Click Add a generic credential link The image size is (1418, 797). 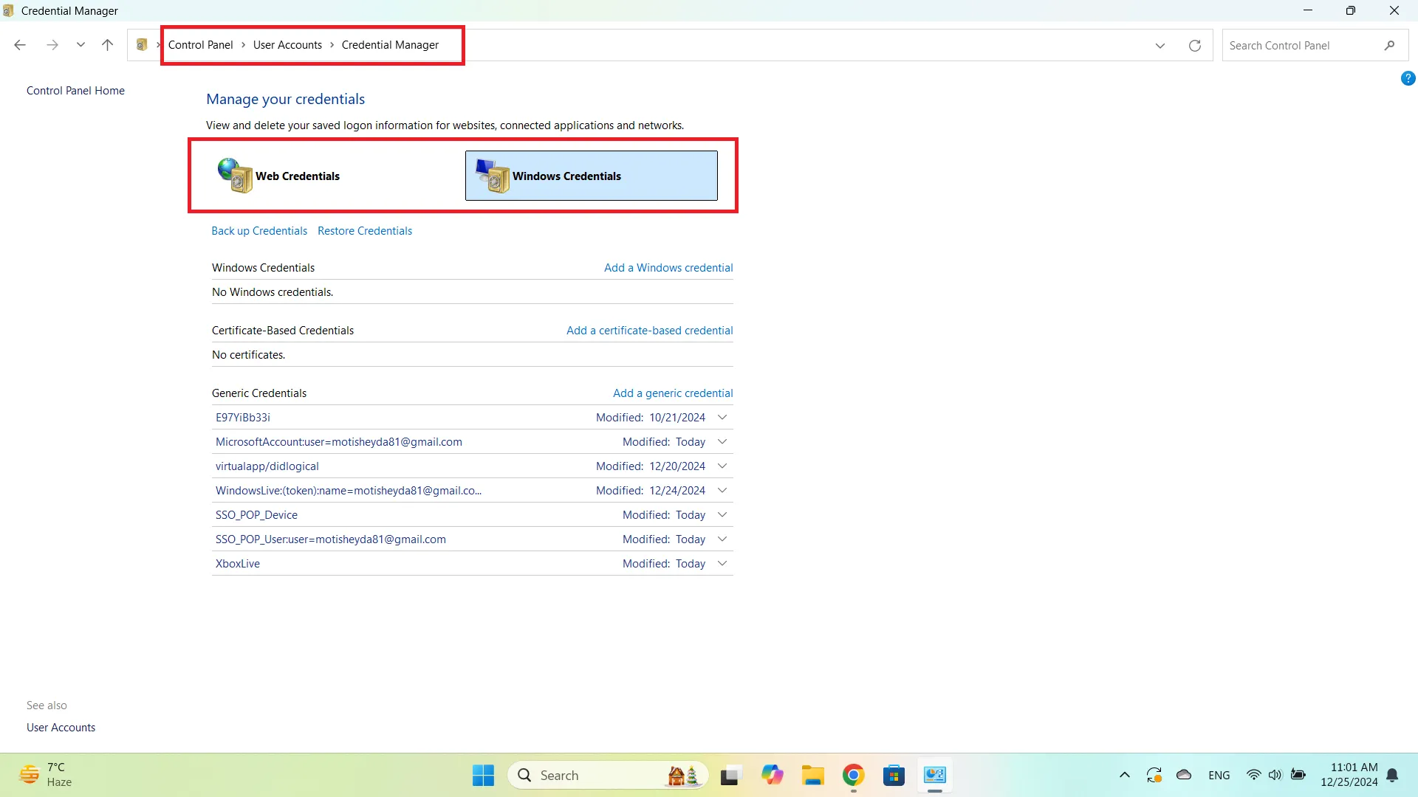(672, 393)
